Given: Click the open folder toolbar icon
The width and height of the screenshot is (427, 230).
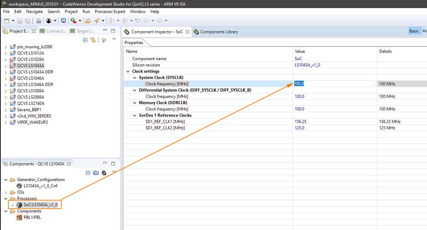Looking at the screenshot, I should (x=88, y=20).
